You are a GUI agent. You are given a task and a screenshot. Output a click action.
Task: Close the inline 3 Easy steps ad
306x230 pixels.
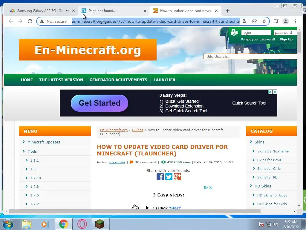pyautogui.click(x=211, y=187)
